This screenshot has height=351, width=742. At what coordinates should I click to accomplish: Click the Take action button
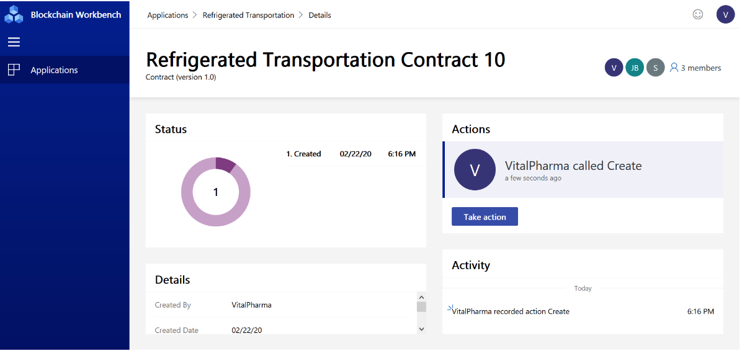485,216
